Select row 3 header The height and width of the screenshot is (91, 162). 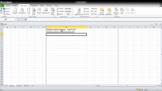click(2, 35)
